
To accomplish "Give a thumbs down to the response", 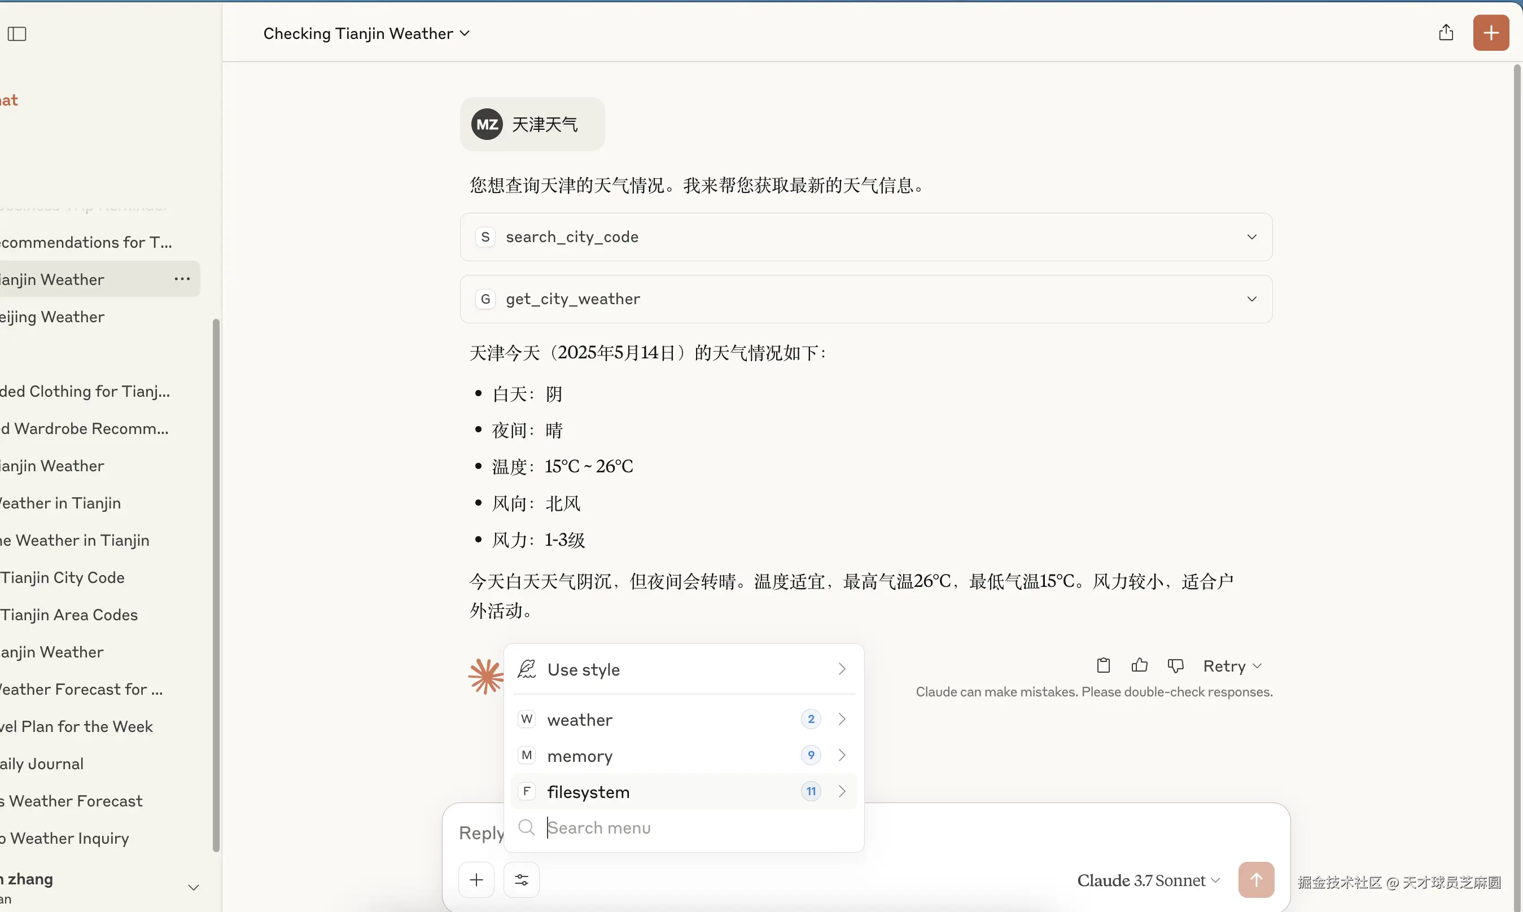I will (x=1175, y=665).
